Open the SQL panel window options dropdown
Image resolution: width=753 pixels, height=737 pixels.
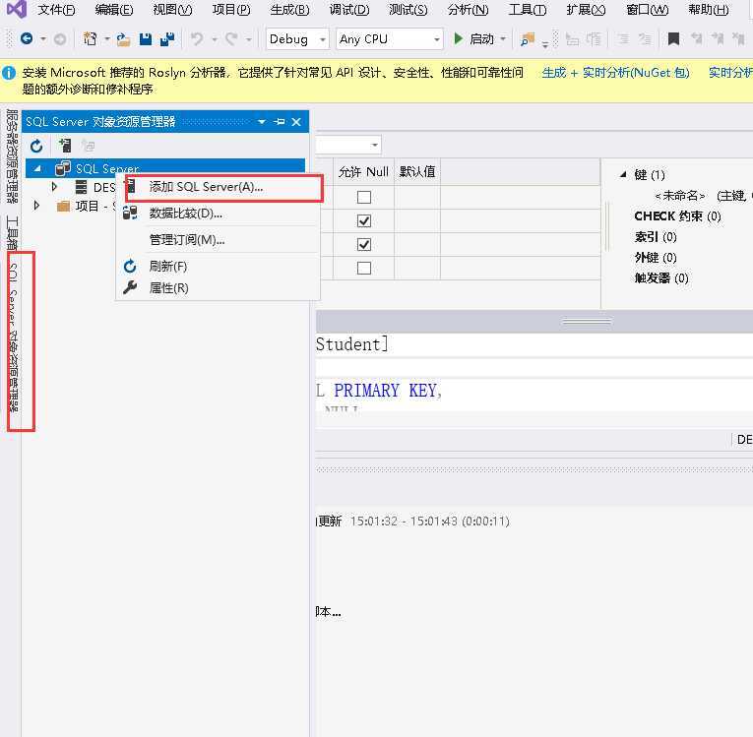262,122
